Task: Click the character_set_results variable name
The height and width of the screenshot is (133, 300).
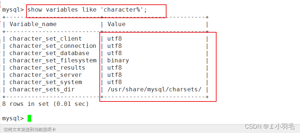Action: coord(47,68)
